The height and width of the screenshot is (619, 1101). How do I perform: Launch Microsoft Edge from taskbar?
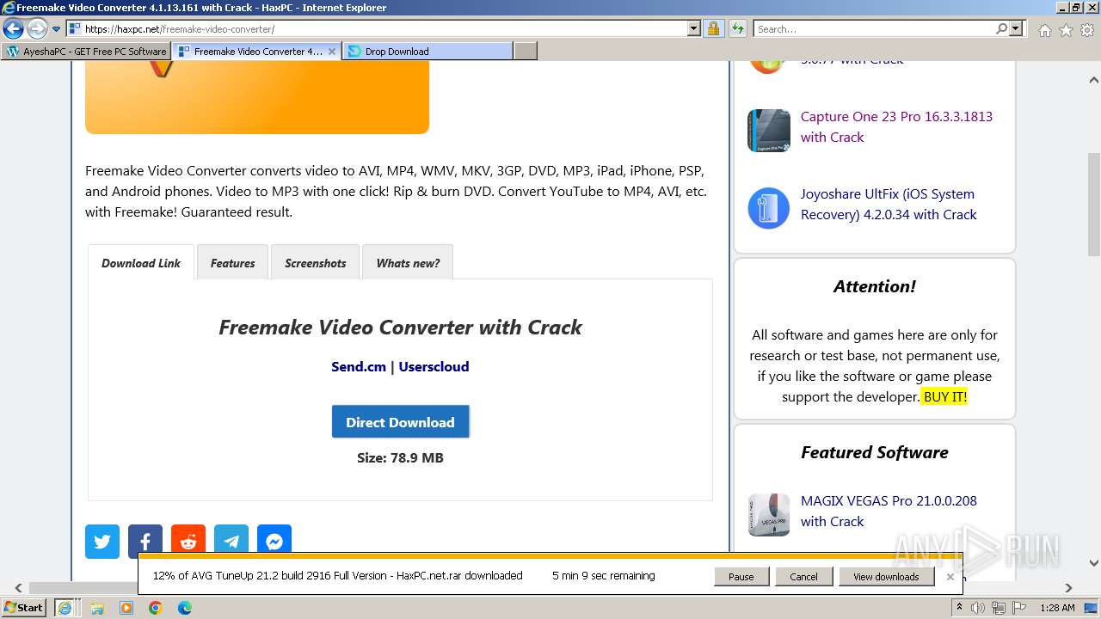point(185,608)
